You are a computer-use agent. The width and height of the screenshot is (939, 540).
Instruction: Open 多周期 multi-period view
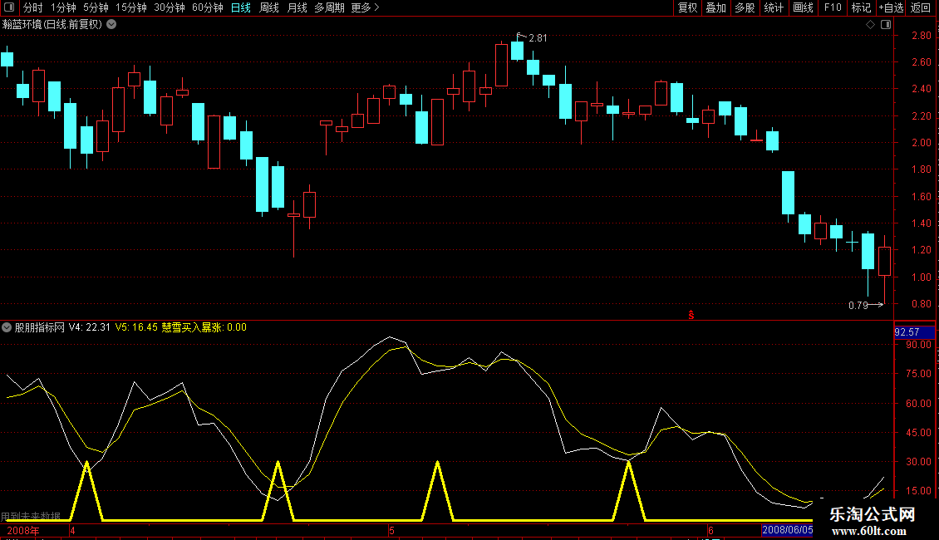pos(329,7)
